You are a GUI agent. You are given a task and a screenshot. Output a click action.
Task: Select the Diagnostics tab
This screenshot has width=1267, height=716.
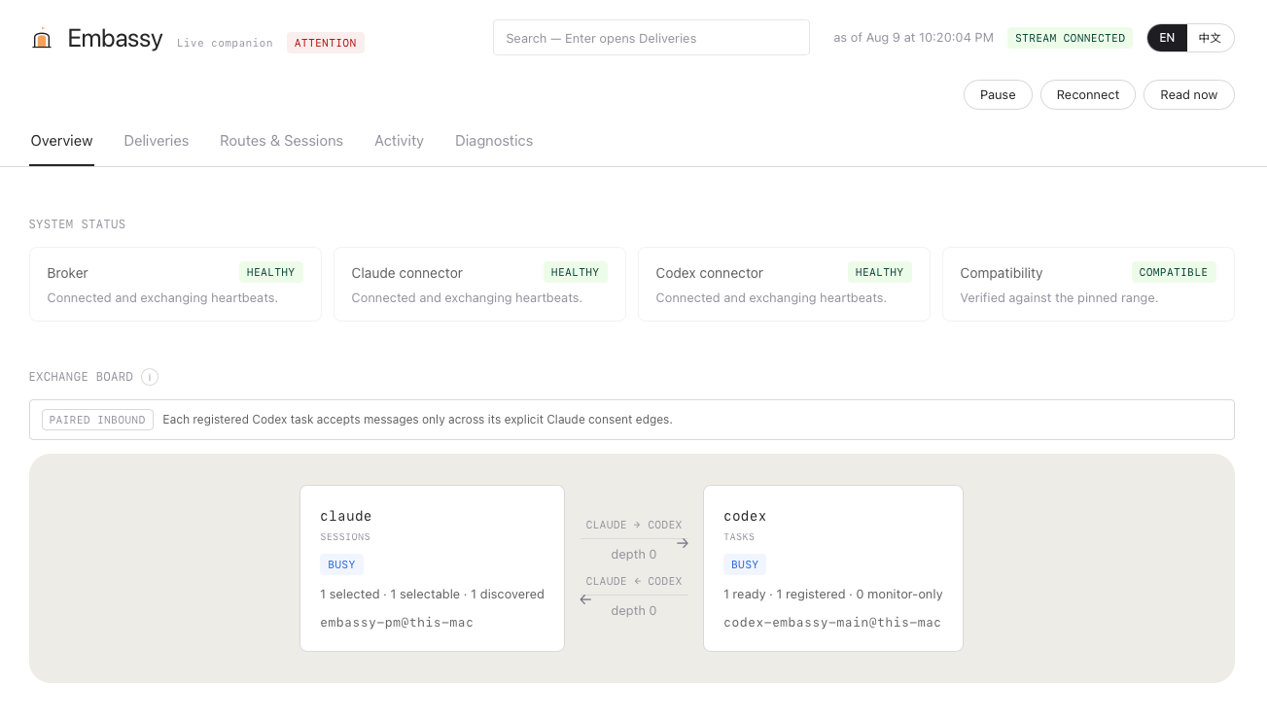[x=494, y=141]
